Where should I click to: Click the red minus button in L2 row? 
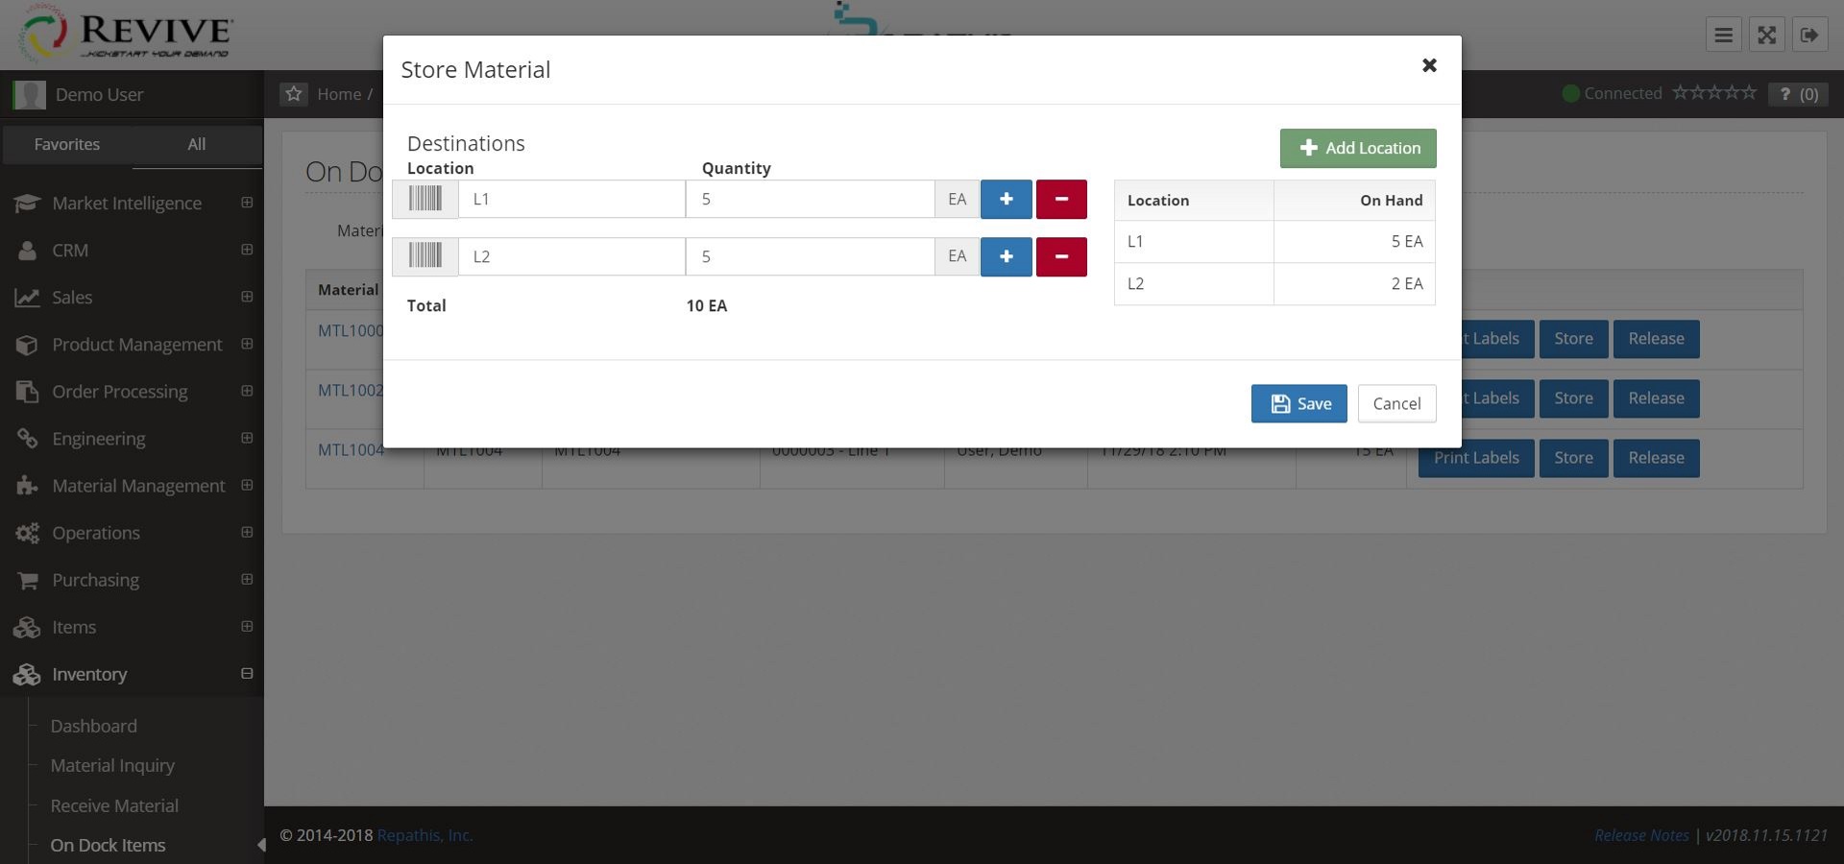point(1061,256)
